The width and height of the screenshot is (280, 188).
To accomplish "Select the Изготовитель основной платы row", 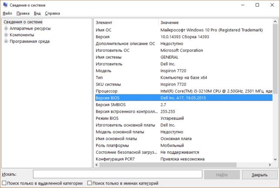I will pyautogui.click(x=184, y=125).
